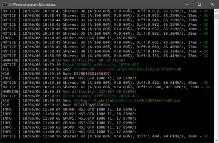Click the scrollbar up arrow

[x=216, y=11]
